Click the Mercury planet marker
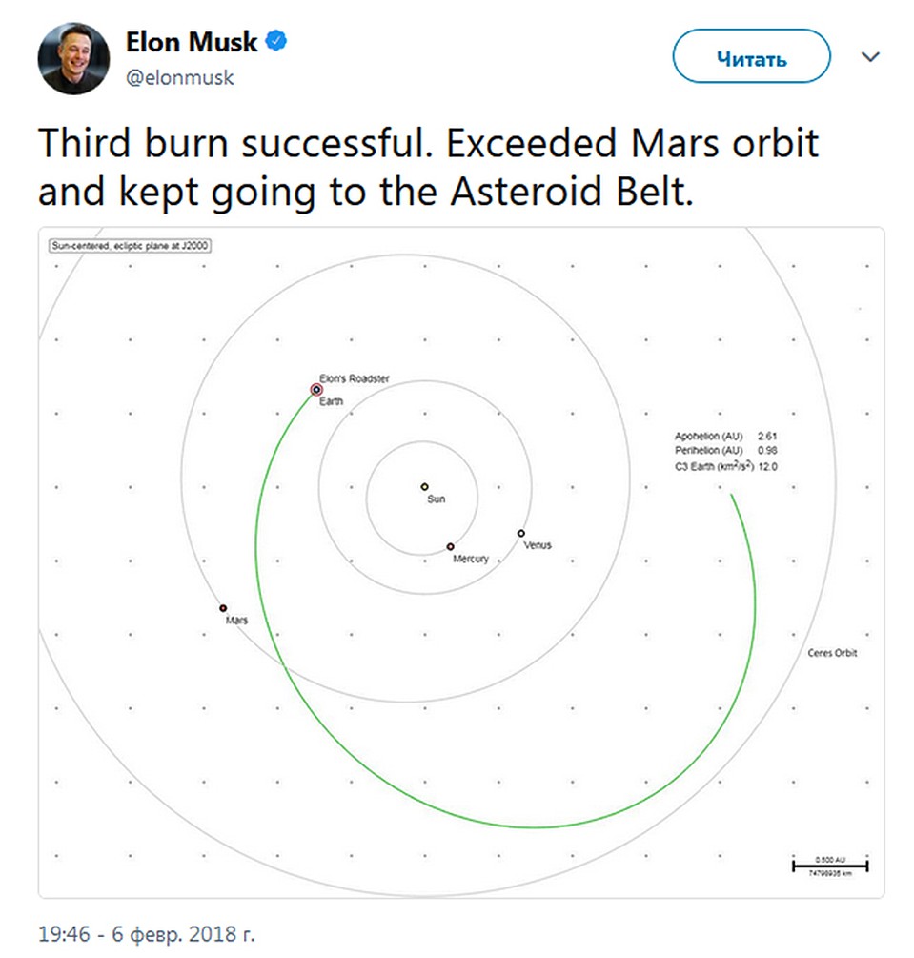 (450, 547)
